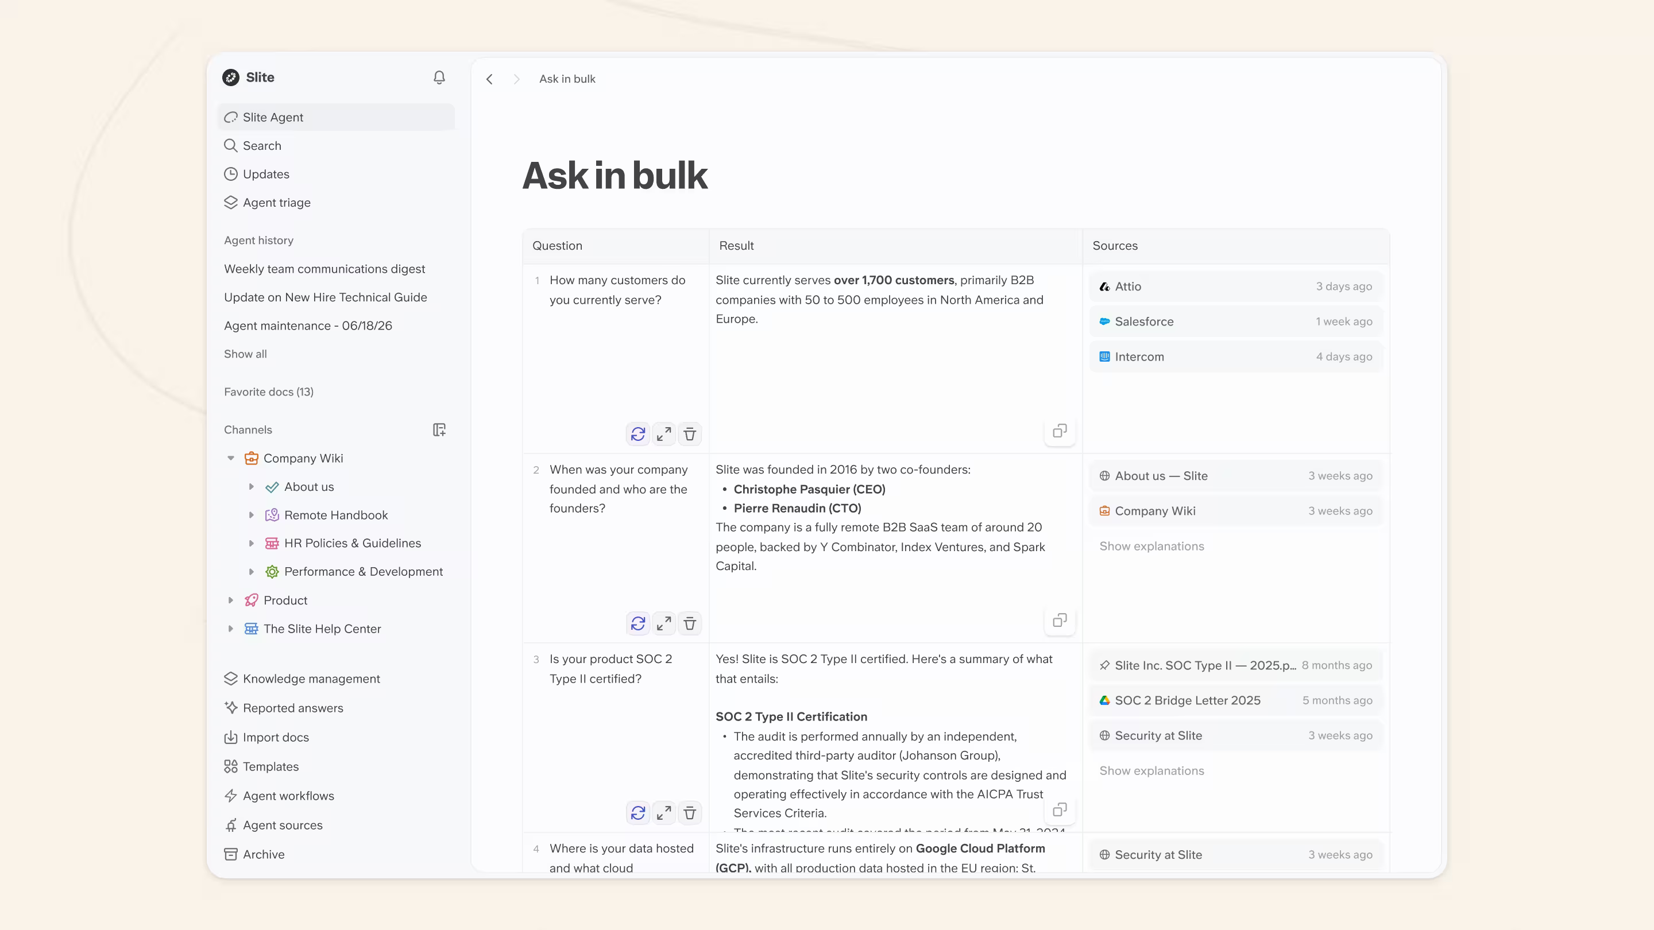Expand the founders question row
Image resolution: width=1654 pixels, height=930 pixels.
[x=664, y=623]
